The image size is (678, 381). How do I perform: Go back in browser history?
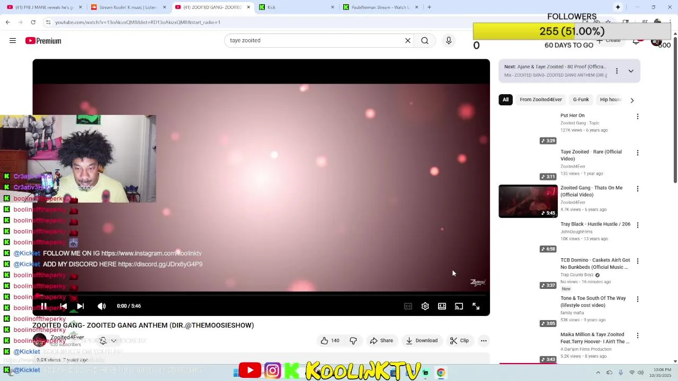(8, 22)
